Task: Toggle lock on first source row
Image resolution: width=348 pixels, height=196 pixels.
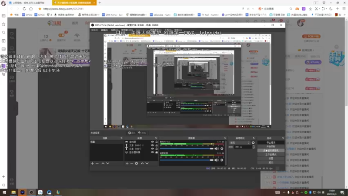Action: [x=157, y=142]
